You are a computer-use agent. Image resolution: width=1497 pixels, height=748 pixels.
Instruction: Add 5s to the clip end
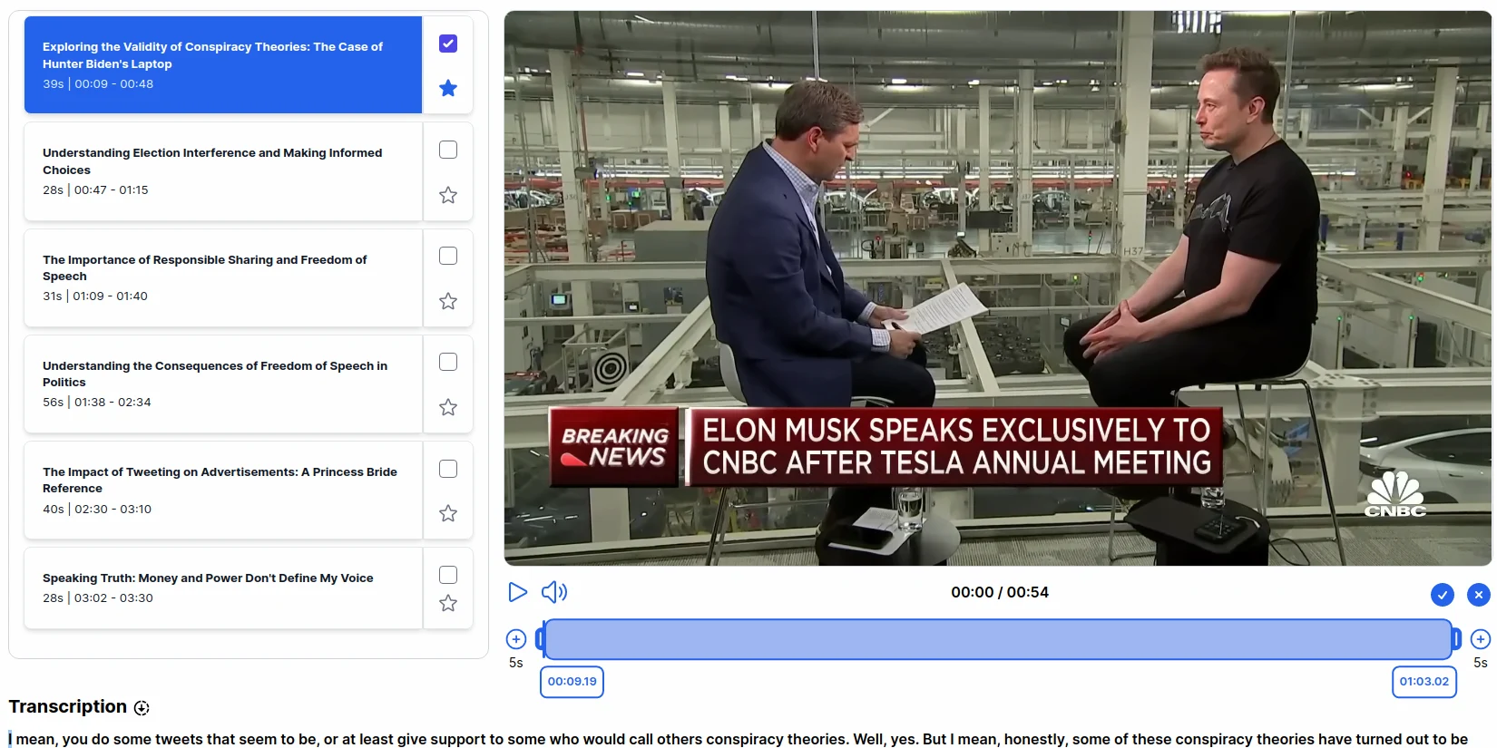(x=1480, y=639)
